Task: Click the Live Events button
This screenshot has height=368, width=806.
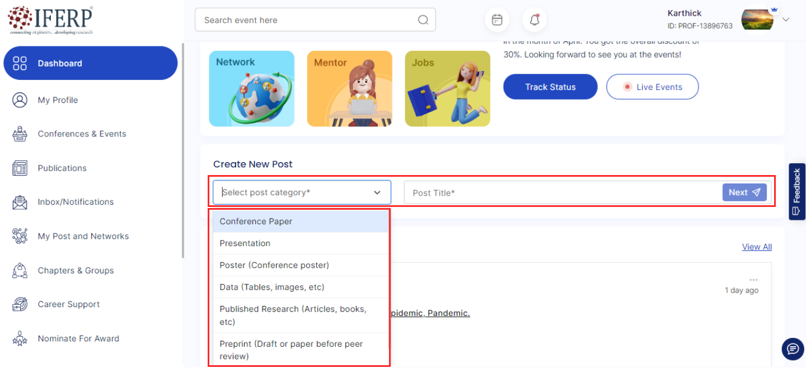Action: pyautogui.click(x=652, y=87)
